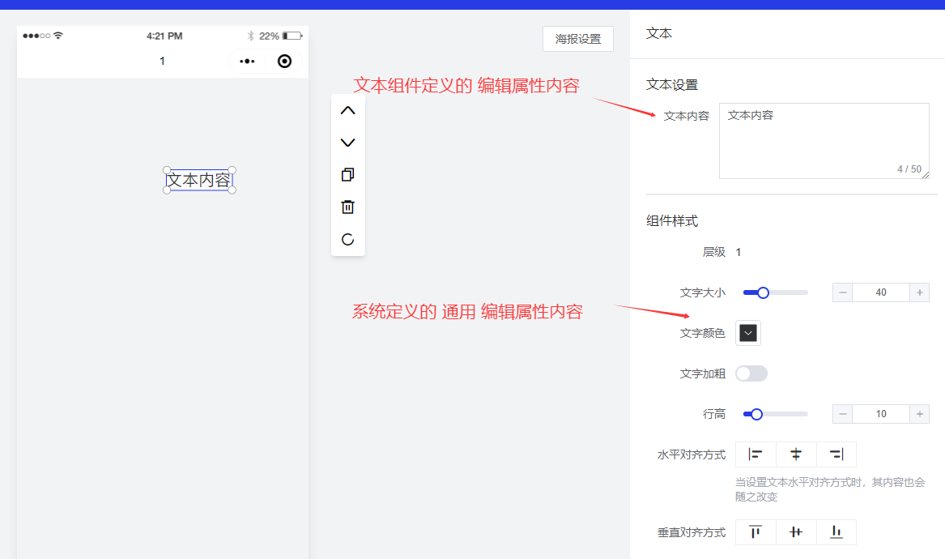The image size is (945, 559).
Task: Open the mini program three-dots menu
Action: point(248,62)
